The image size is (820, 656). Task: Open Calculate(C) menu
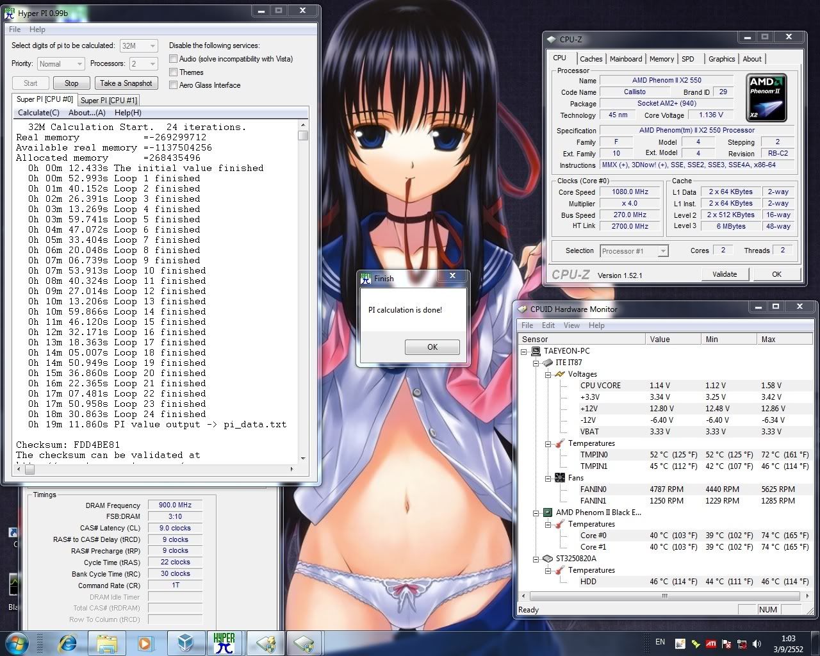point(38,113)
